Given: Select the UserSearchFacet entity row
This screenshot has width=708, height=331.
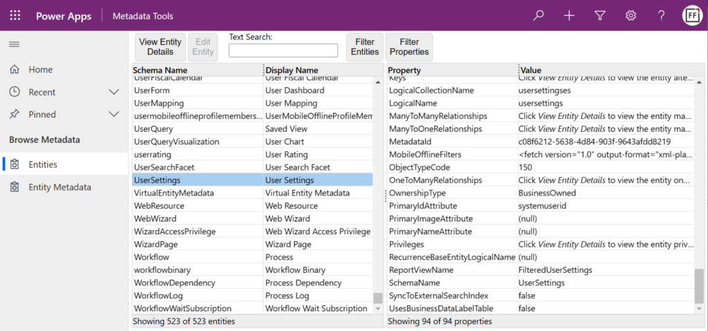Looking at the screenshot, I should [x=252, y=167].
